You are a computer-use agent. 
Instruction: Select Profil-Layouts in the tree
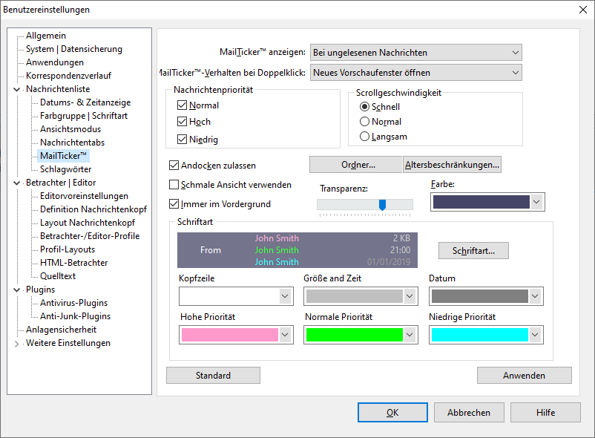coord(68,249)
